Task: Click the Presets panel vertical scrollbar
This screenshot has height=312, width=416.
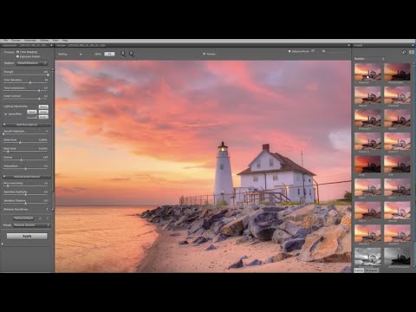Action: click(x=413, y=165)
